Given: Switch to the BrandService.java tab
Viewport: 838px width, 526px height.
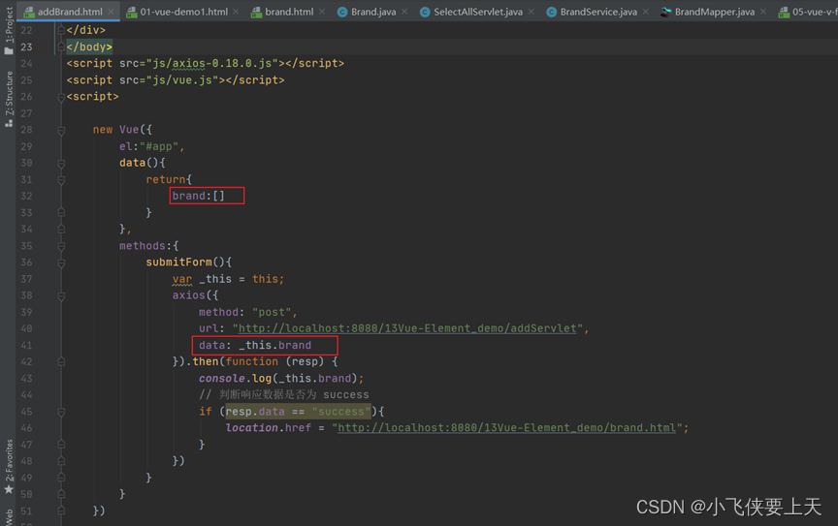Looking at the screenshot, I should coord(598,12).
